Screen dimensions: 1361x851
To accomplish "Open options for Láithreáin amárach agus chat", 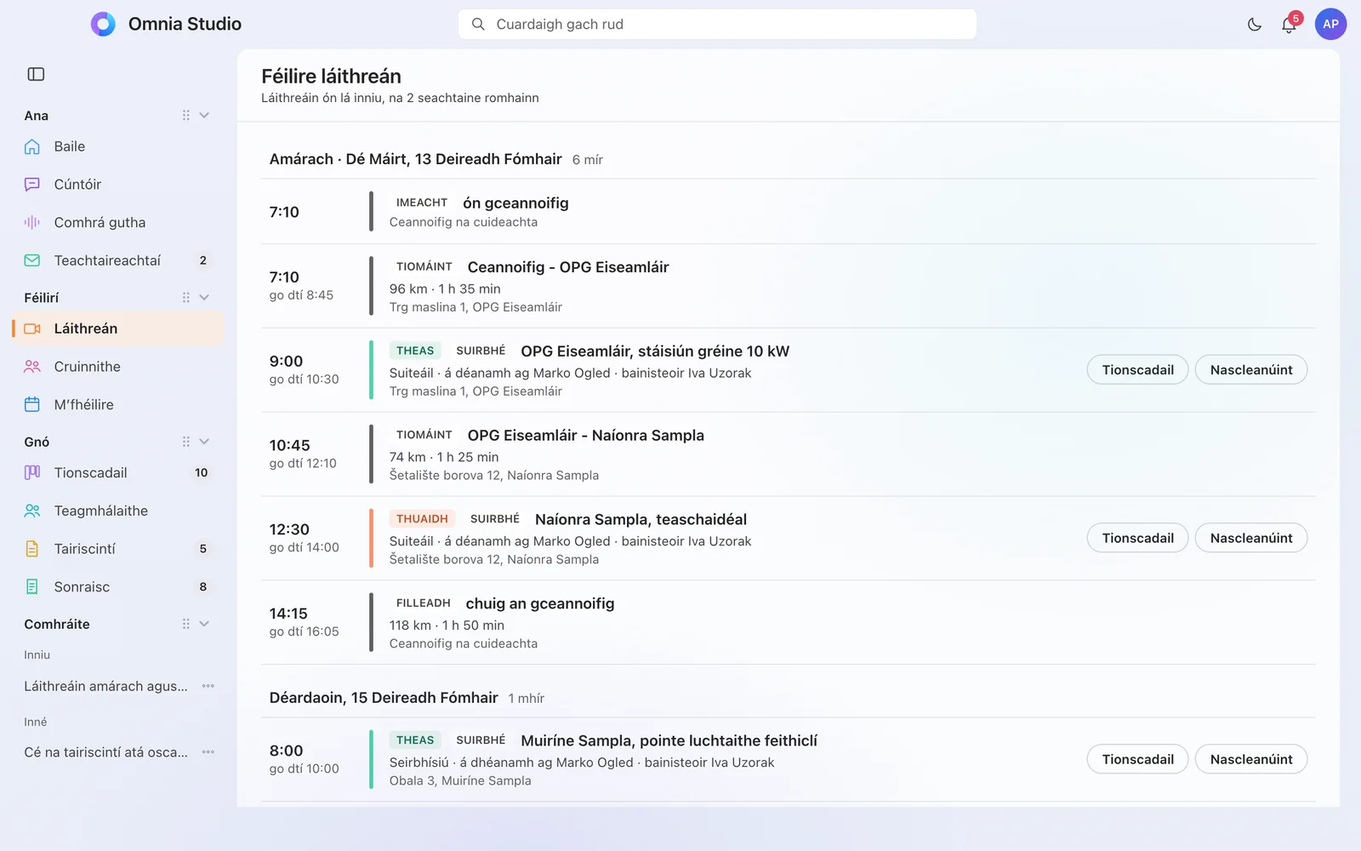I will pyautogui.click(x=208, y=686).
